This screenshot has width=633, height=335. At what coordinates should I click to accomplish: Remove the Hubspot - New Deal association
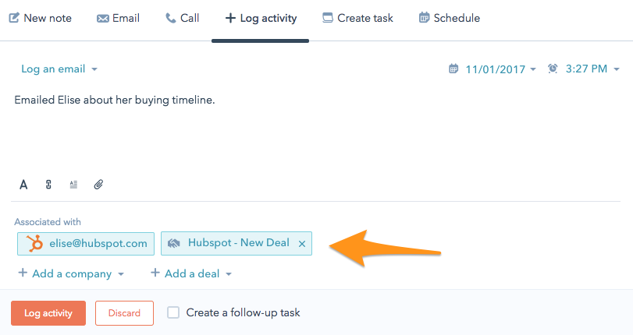[x=302, y=243]
